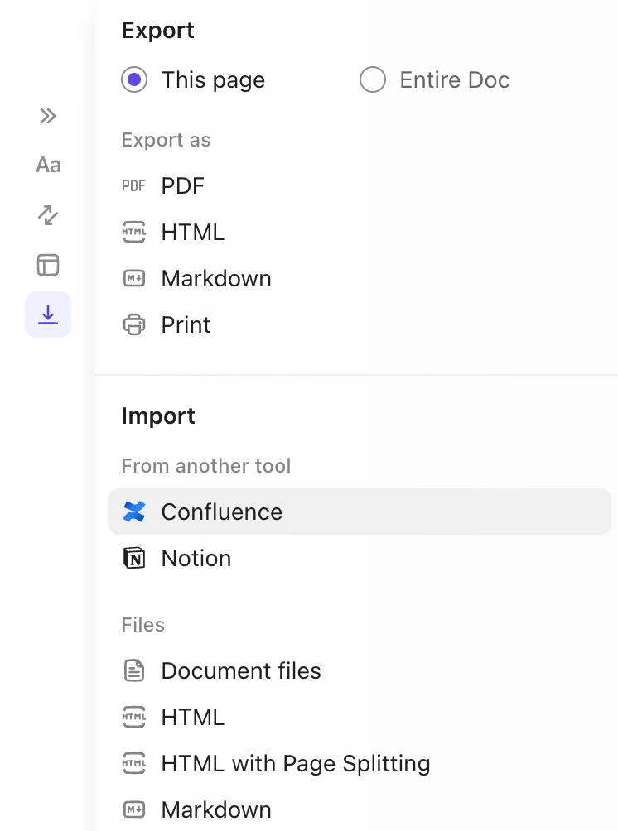The width and height of the screenshot is (618, 831).
Task: Click the printer icon next to Print
Action: pyautogui.click(x=133, y=324)
